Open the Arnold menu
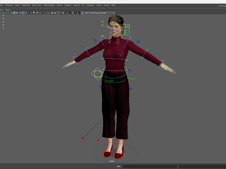Image resolution: width=226 pixels, height=169 pixels. pos(106,5)
